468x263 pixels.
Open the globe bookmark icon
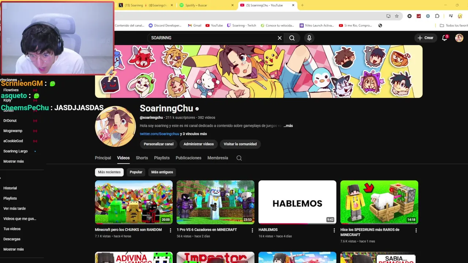click(x=380, y=26)
